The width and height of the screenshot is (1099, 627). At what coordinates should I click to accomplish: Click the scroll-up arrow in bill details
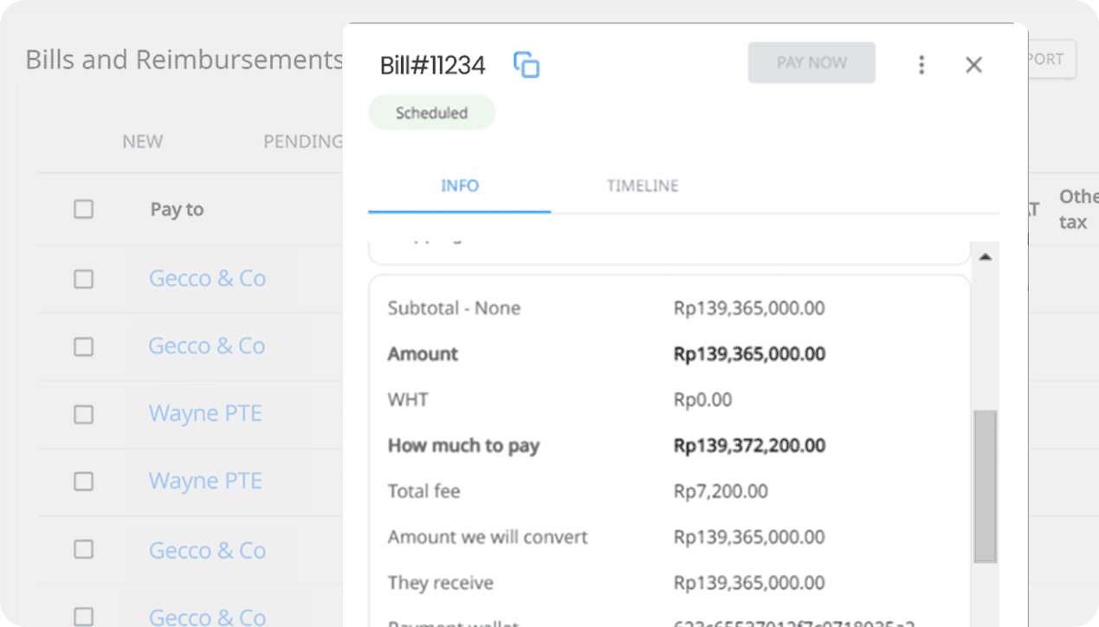point(985,257)
